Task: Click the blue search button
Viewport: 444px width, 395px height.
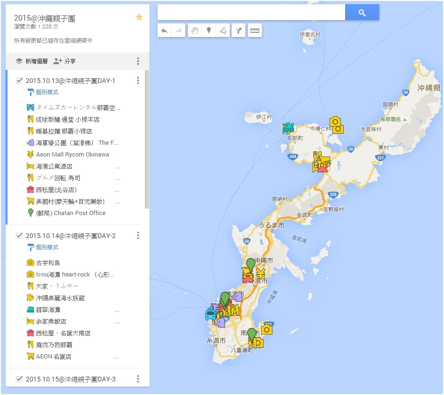Action: click(362, 13)
